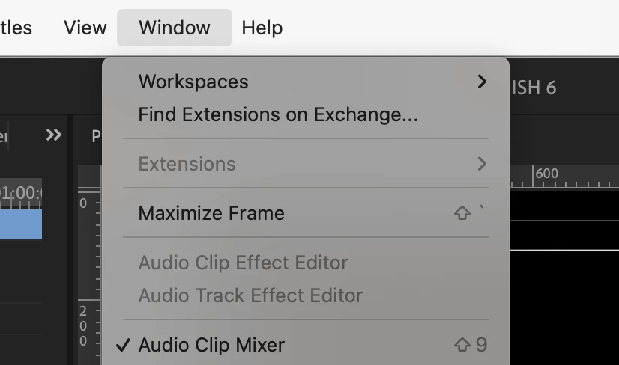Image resolution: width=619 pixels, height=365 pixels.
Task: Close the open Window menu via its title
Action: pyautogui.click(x=175, y=28)
